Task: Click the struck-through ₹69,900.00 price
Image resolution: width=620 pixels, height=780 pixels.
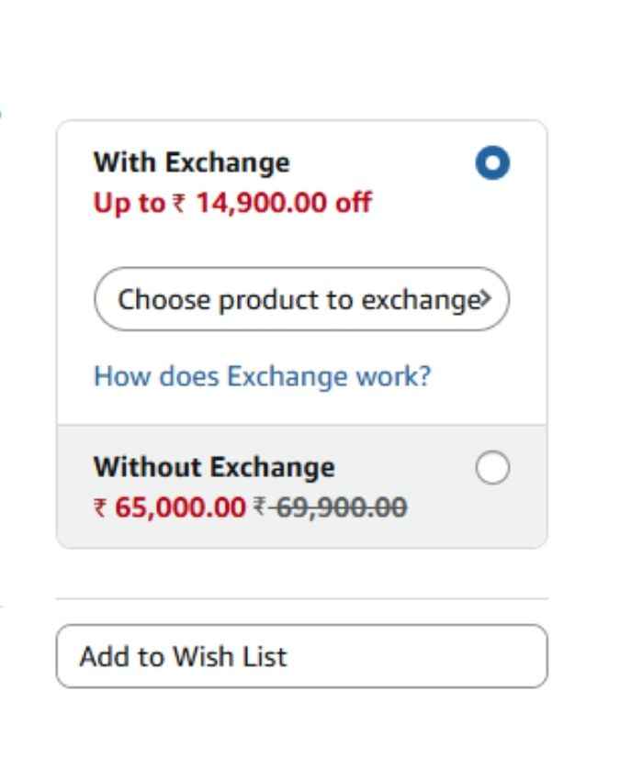Action: point(331,507)
